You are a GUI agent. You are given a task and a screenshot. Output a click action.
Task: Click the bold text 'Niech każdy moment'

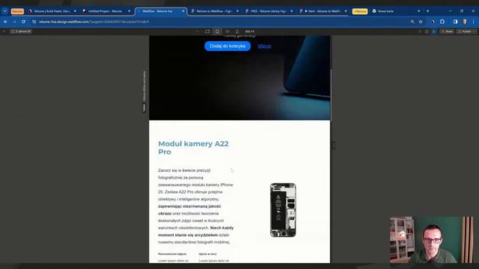tap(196, 232)
